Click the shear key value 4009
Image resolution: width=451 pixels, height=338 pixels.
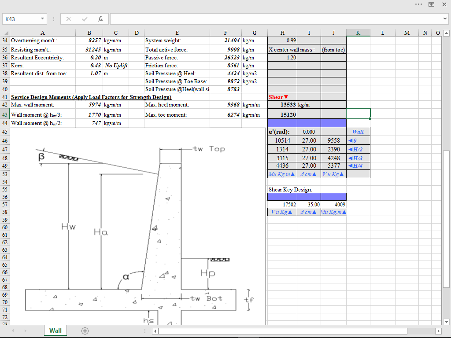334,204
